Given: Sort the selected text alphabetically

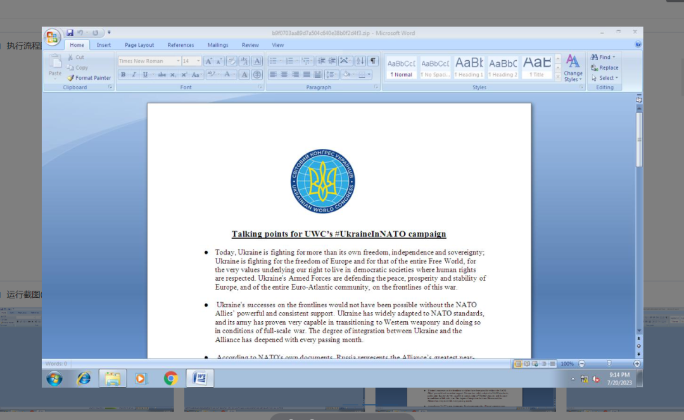Looking at the screenshot, I should point(360,61).
